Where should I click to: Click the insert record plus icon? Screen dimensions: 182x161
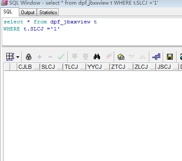[40, 57]
